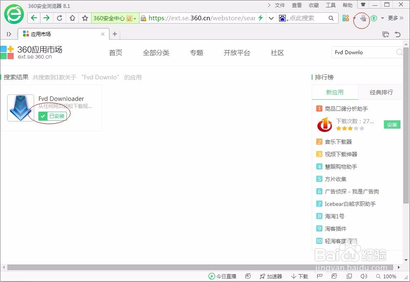Open a new tab with the plus button
Image resolution: width=410 pixels, height=282 pixels.
point(114,34)
